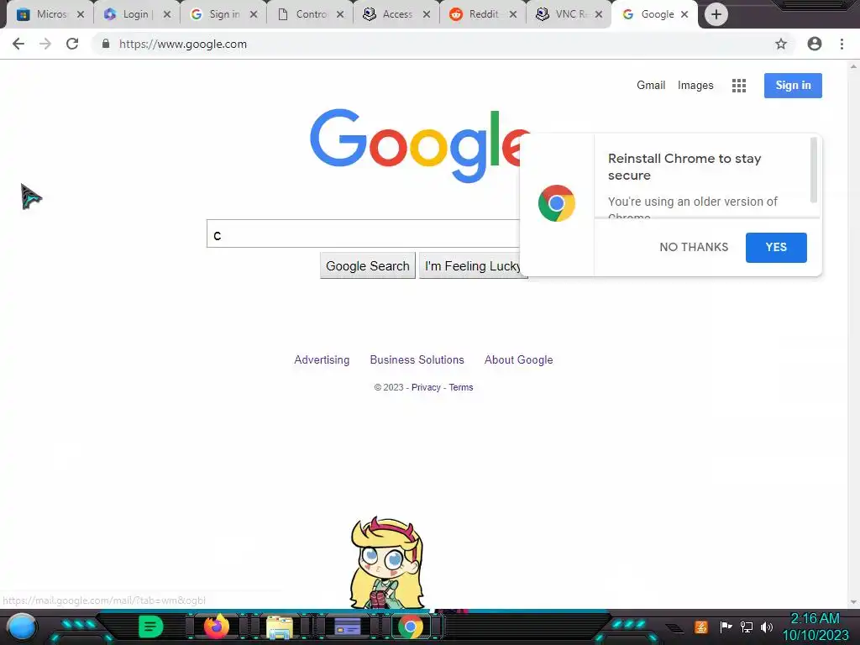
Task: Click the orange Java tray icon
Action: coord(701,627)
